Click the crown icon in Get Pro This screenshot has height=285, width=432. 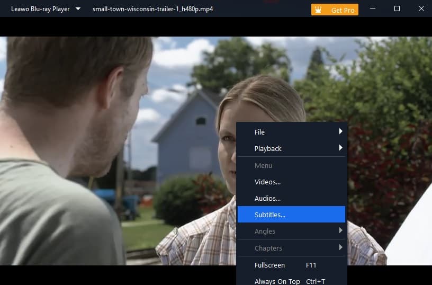click(318, 10)
